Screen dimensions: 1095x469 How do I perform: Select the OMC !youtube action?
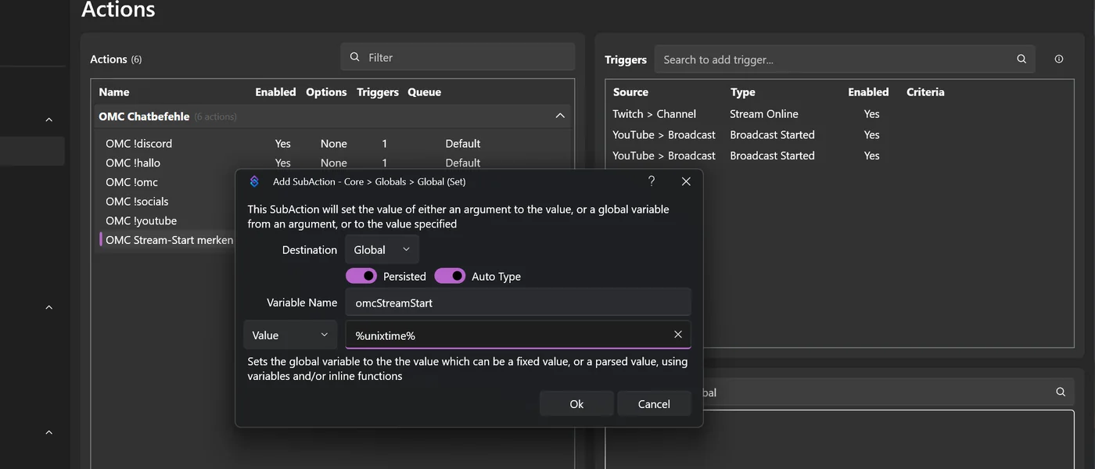click(x=142, y=220)
